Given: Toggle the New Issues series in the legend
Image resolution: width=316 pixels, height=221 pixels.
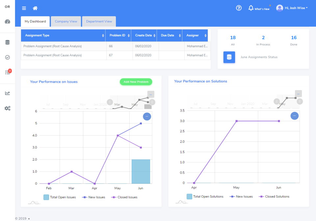Looking at the screenshot, I should 93,197.
